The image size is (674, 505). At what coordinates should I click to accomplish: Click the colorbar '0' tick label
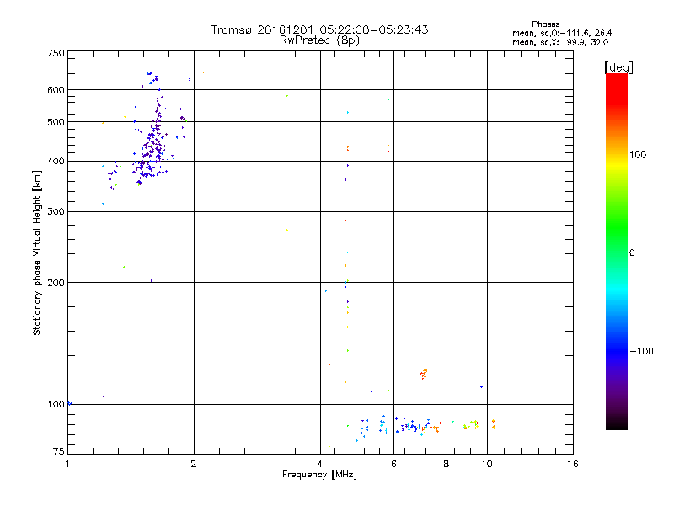point(632,253)
